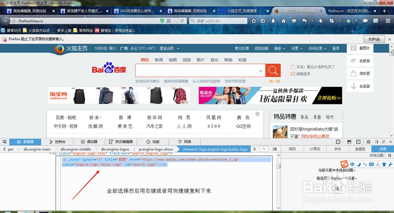394x213 pixels.
Task: Switch to the firefox.cn tab
Action: click(x=349, y=11)
